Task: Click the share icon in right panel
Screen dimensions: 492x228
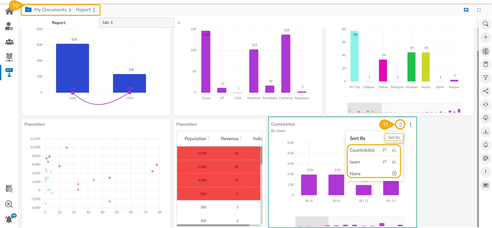Action: [x=486, y=91]
